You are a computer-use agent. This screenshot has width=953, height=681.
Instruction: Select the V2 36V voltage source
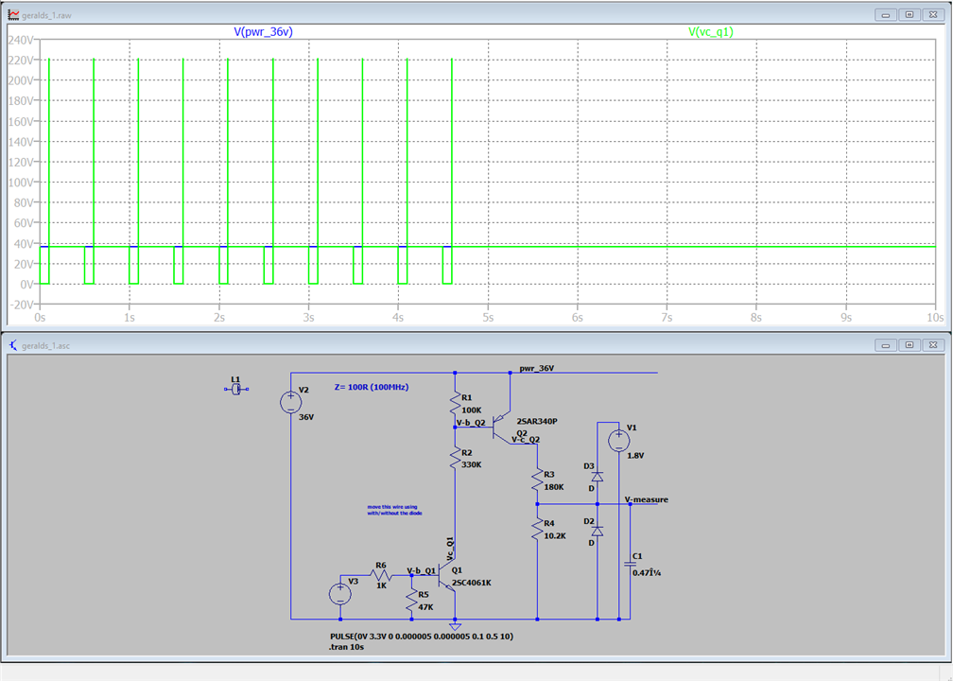click(x=290, y=403)
